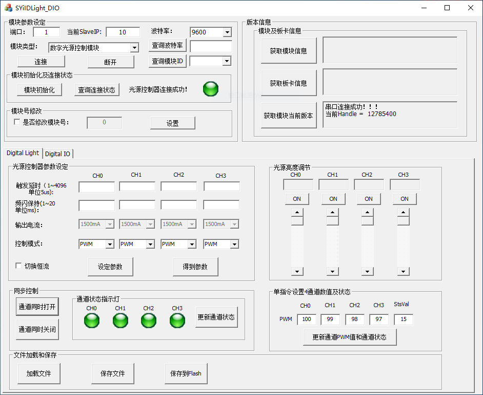Toggle the CH0 brightness ON button

(297, 199)
